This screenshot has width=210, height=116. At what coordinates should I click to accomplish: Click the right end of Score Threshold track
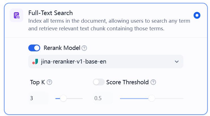[x=182, y=98]
